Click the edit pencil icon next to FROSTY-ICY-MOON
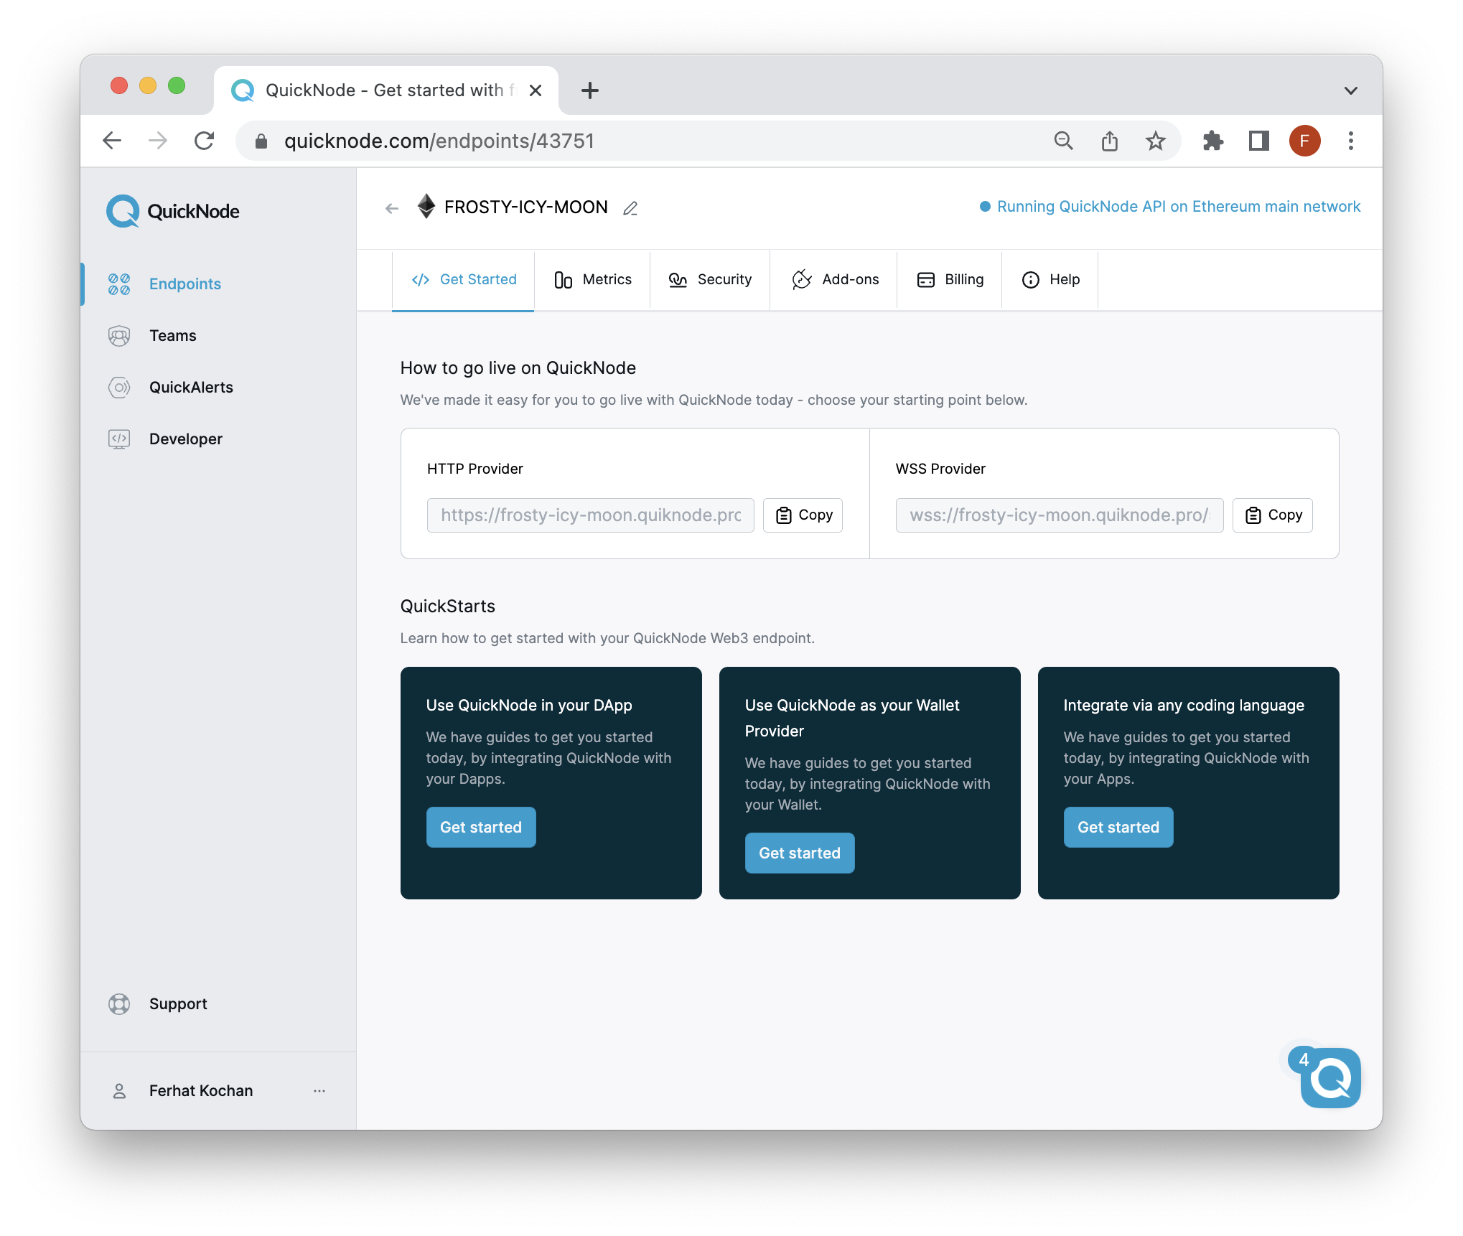Screen dimensions: 1463x1236 coord(632,207)
